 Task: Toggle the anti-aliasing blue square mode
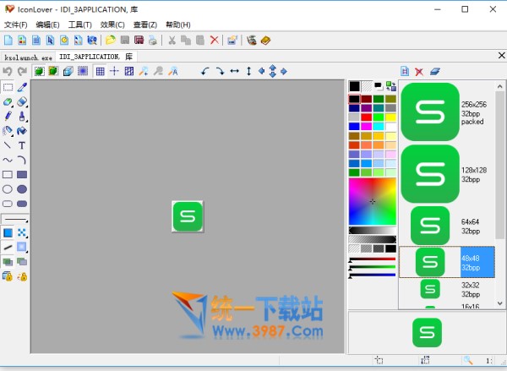(8, 233)
